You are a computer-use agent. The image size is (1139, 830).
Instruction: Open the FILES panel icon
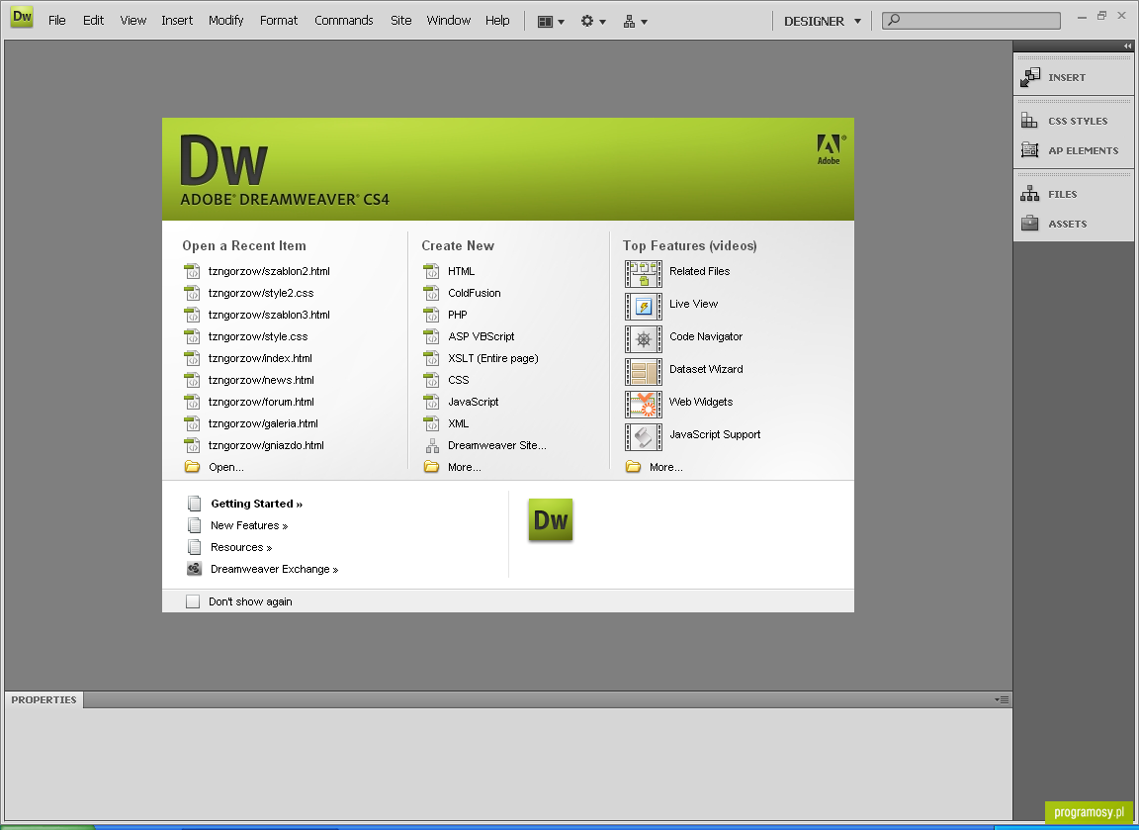[x=1029, y=194]
